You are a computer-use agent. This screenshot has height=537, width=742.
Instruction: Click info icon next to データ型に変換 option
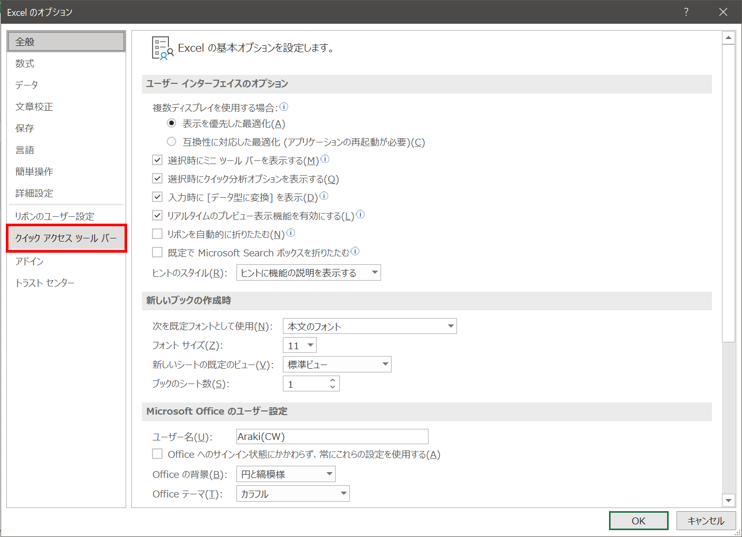(324, 196)
